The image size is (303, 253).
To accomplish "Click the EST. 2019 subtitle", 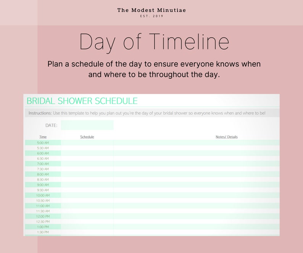I will point(152,16).
